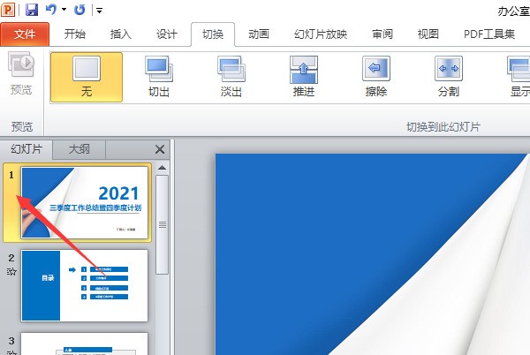Click the Save icon in quick access toolbar
Viewport: 530px width, 355px height.
32,10
